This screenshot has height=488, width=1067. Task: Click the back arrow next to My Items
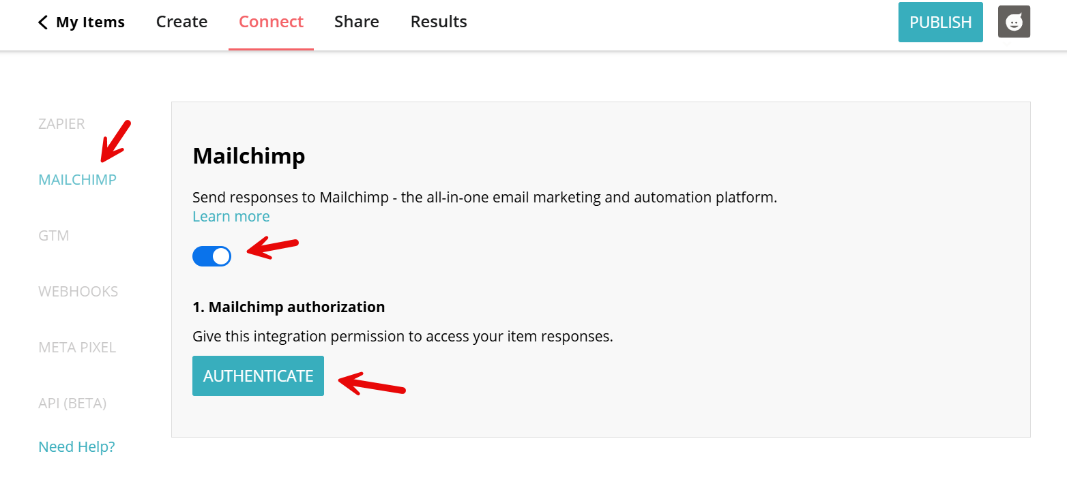[x=42, y=22]
